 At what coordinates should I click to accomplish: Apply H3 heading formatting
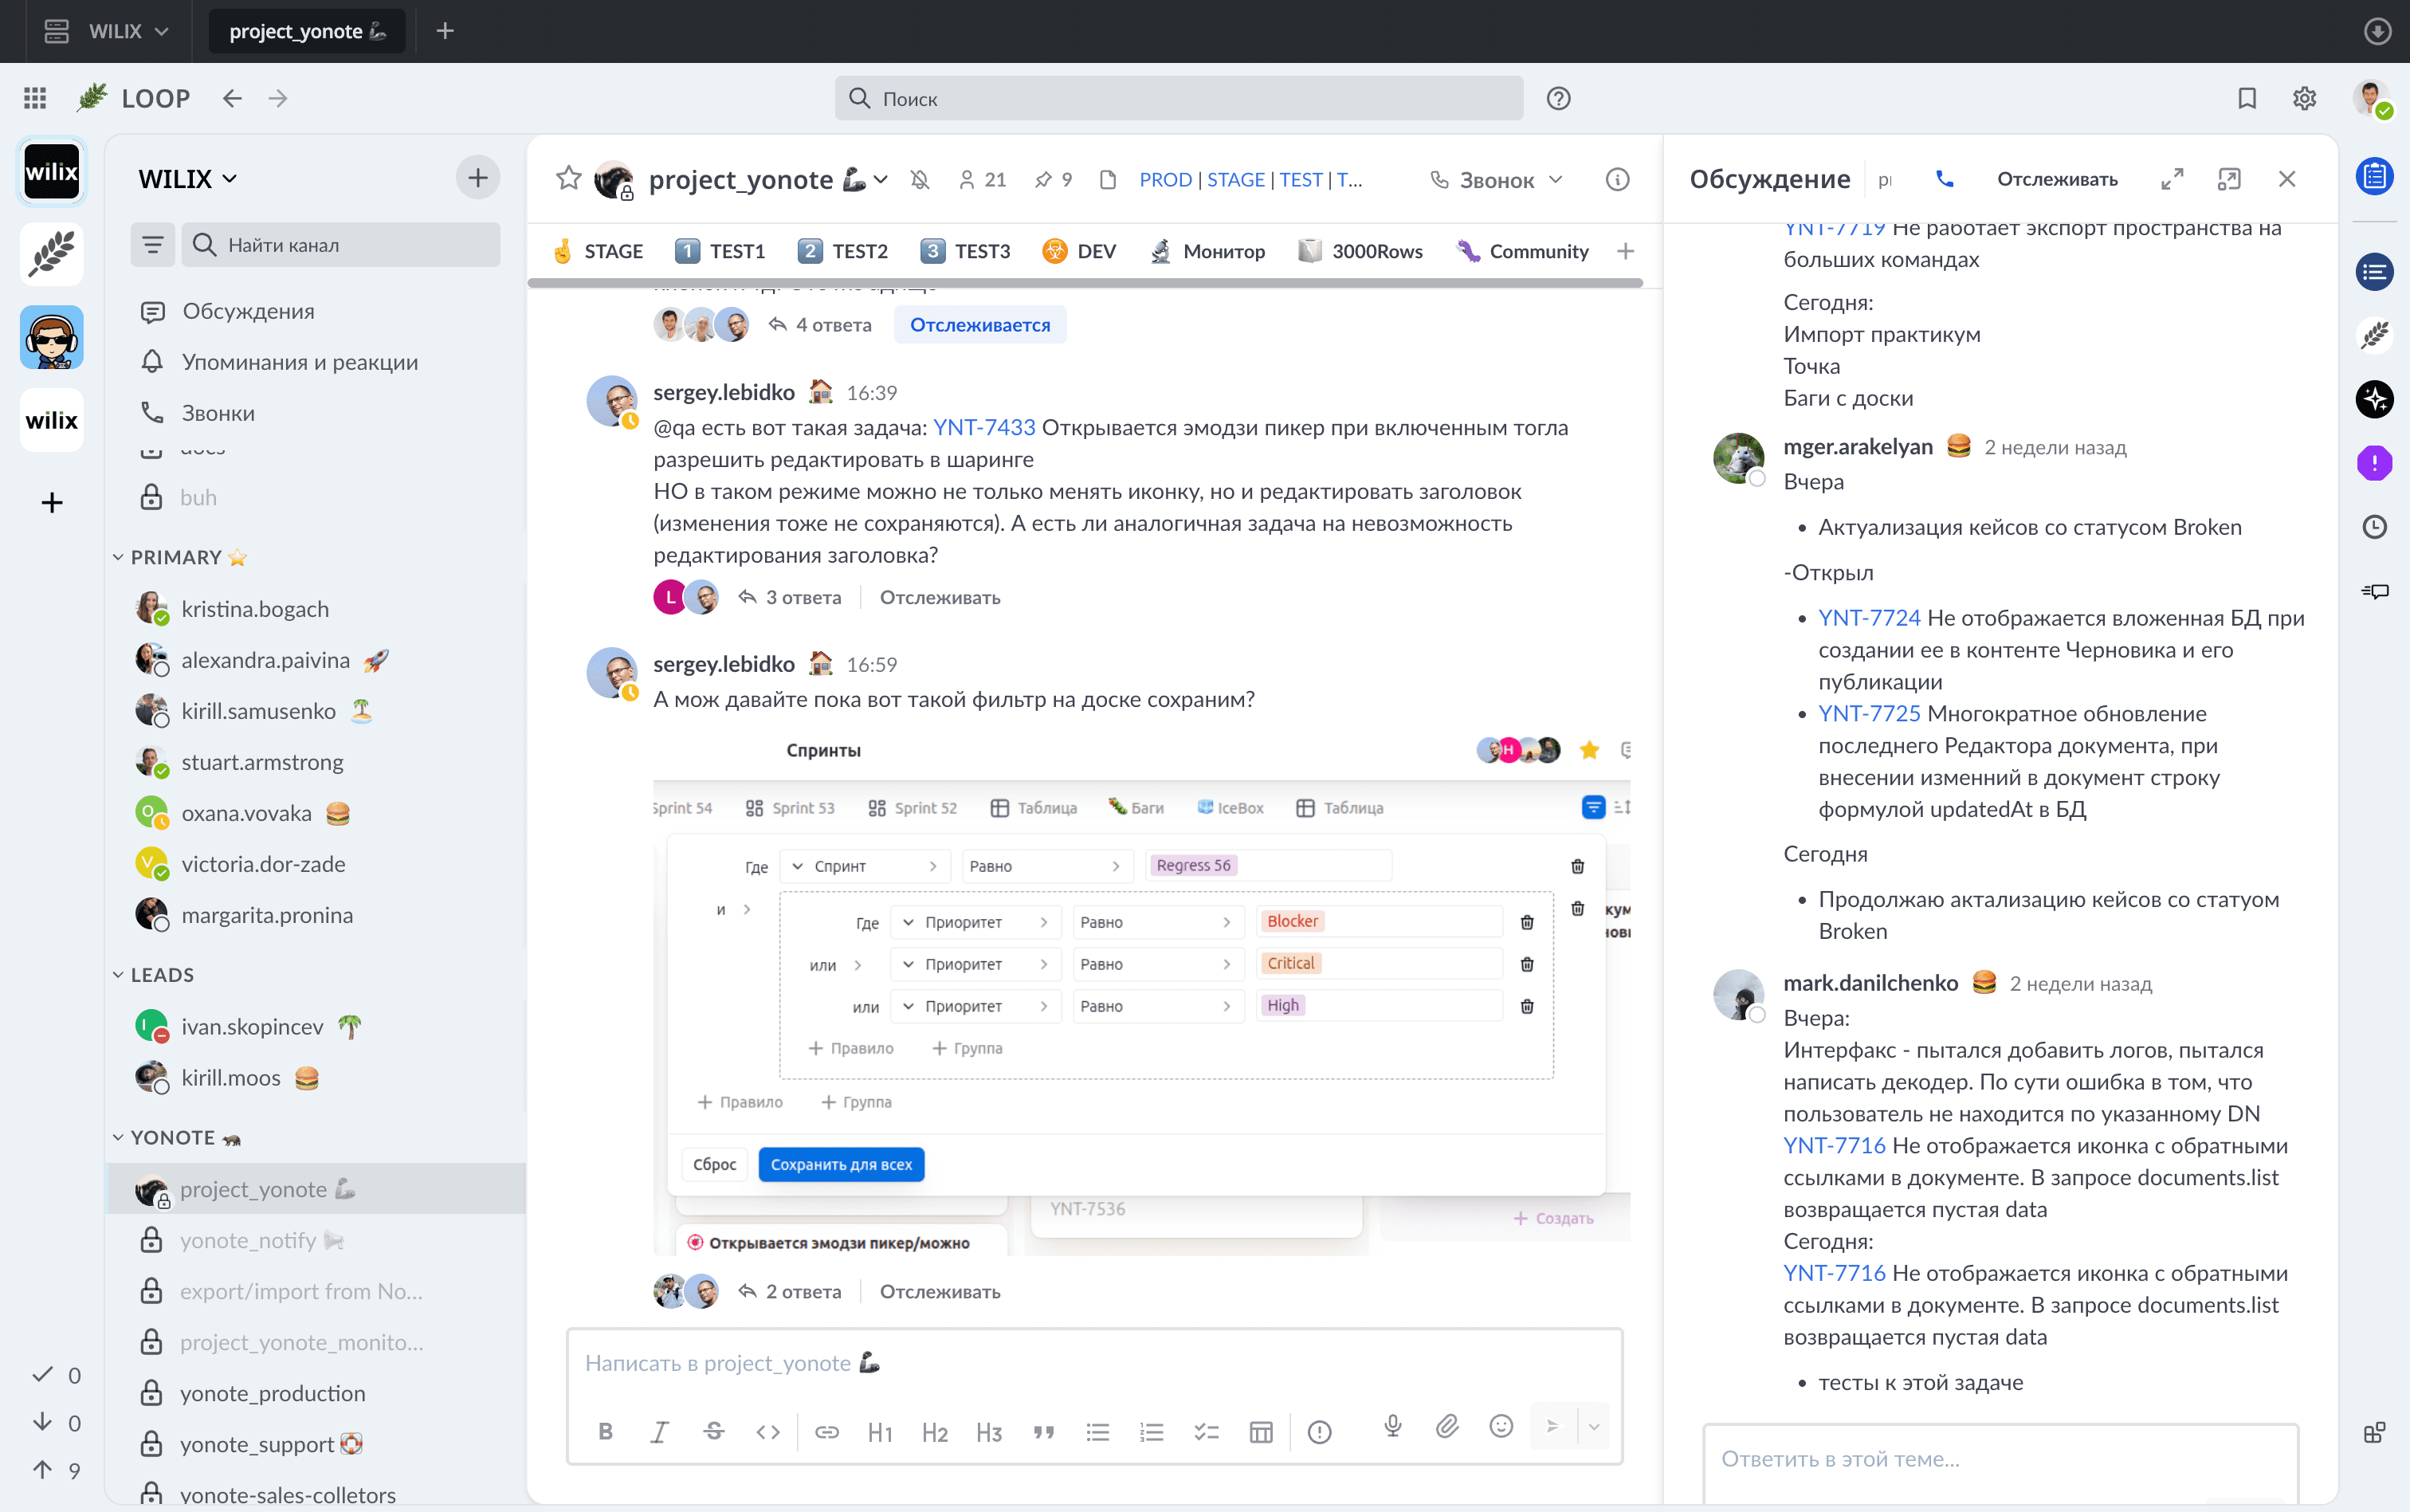pyautogui.click(x=990, y=1432)
